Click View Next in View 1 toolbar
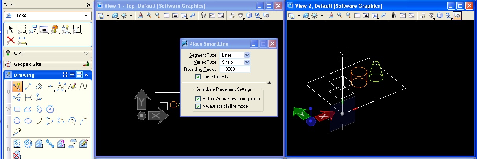The width and height of the screenshot is (477, 159). 221,16
